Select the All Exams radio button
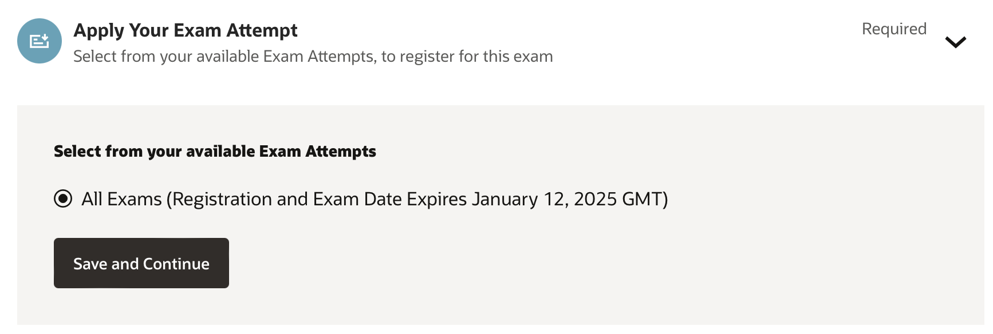 point(63,199)
